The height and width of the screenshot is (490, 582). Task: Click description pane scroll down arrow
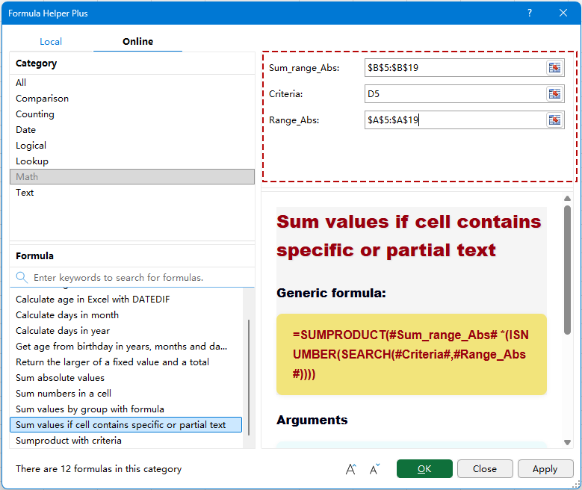(567, 442)
